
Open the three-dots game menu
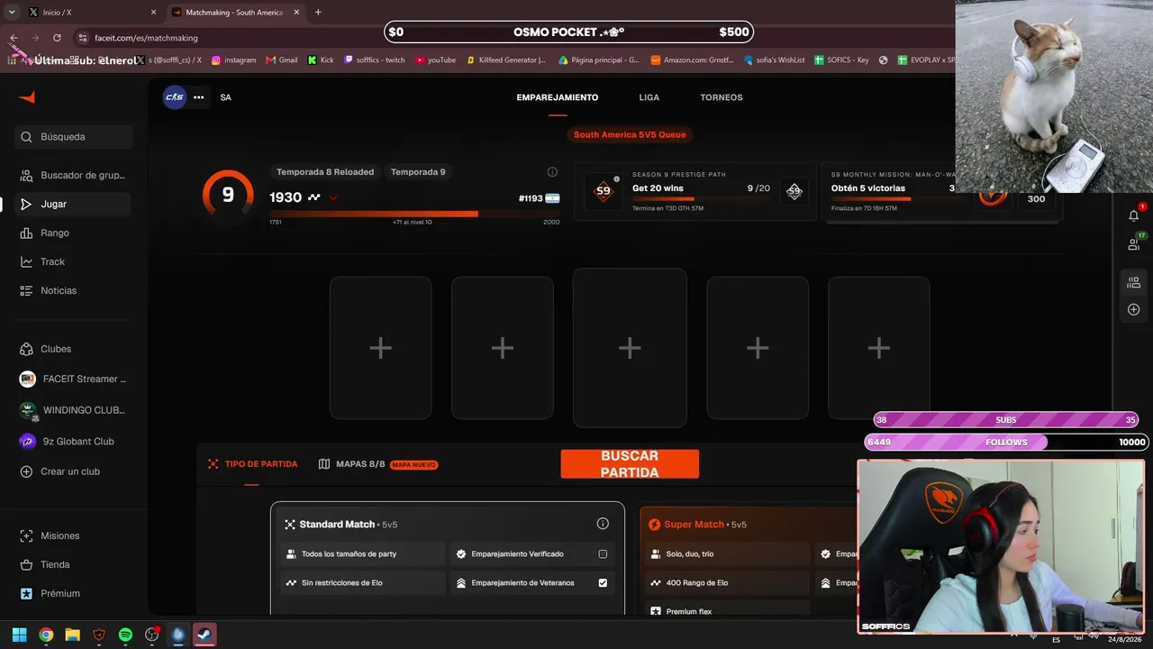[199, 97]
